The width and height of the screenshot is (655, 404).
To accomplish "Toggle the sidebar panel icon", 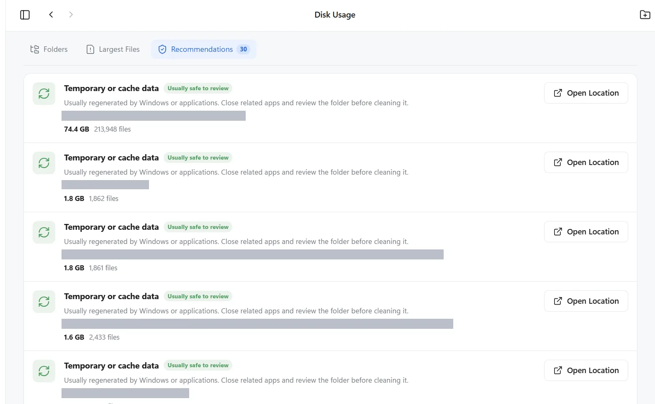I will (25, 15).
